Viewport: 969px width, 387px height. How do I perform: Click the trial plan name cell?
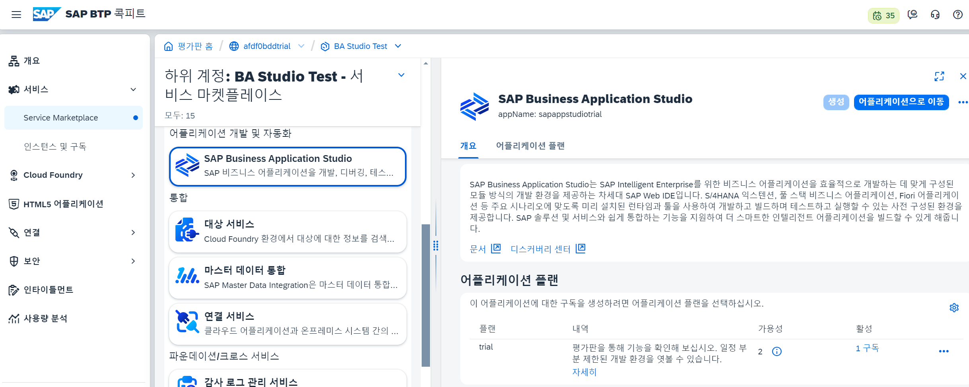tap(486, 347)
